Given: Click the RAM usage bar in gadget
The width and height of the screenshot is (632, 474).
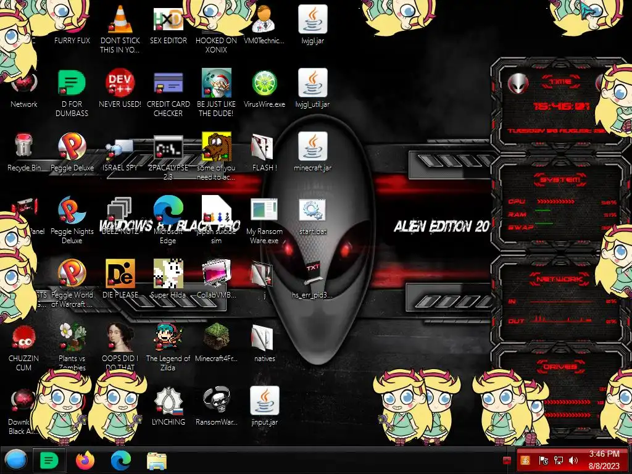Looking at the screenshot, I should pos(543,210).
